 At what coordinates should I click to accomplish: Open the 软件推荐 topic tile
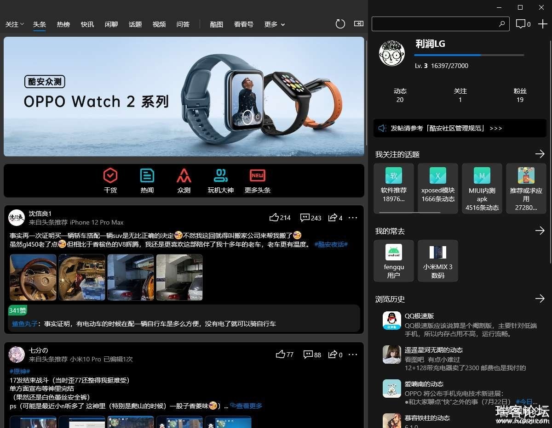point(394,188)
